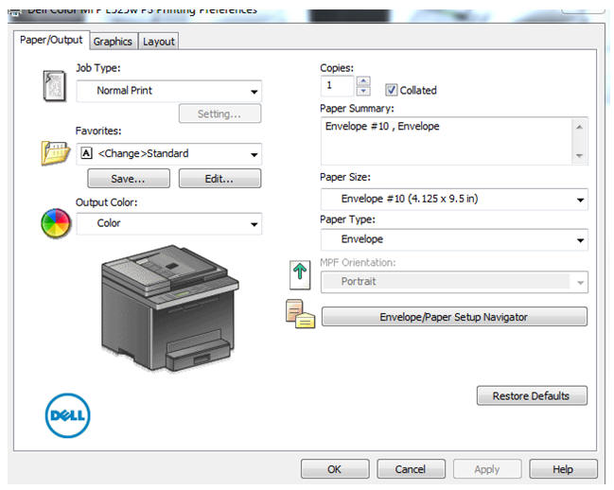The width and height of the screenshot is (614, 490).
Task: Open the MPF Orientation dropdown
Action: (454, 282)
